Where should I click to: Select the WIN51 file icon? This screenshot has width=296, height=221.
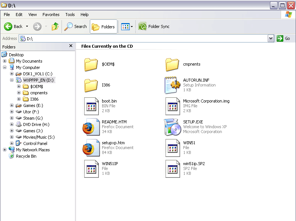[x=173, y=148]
